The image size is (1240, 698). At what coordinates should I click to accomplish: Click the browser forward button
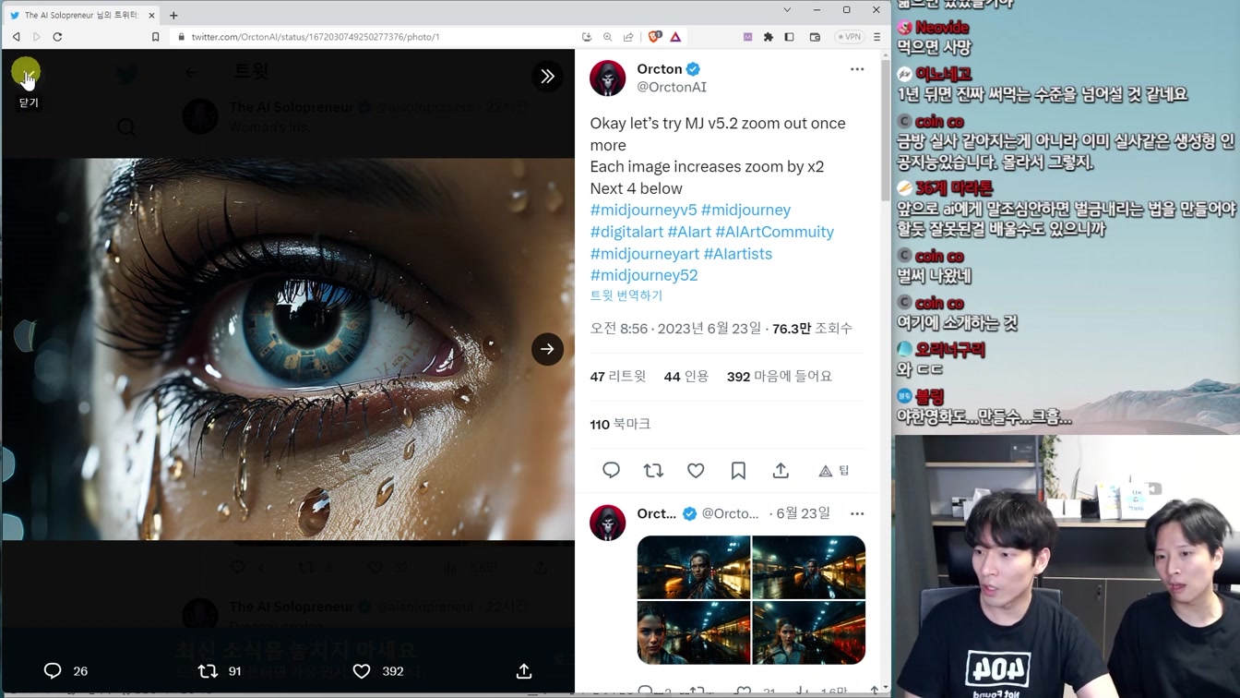37,37
